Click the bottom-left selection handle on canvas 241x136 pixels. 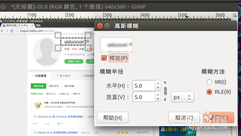click(x=58, y=48)
